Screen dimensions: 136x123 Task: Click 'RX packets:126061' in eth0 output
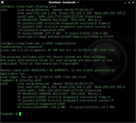[x=32, y=97]
